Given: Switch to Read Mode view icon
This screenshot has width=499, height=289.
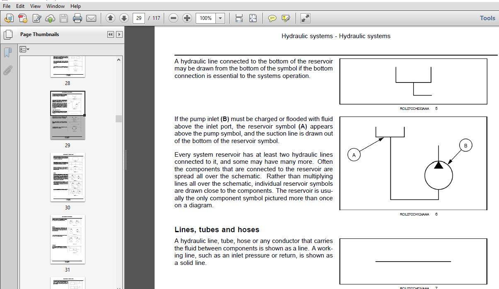Looking at the screenshot, I should pyautogui.click(x=305, y=18).
